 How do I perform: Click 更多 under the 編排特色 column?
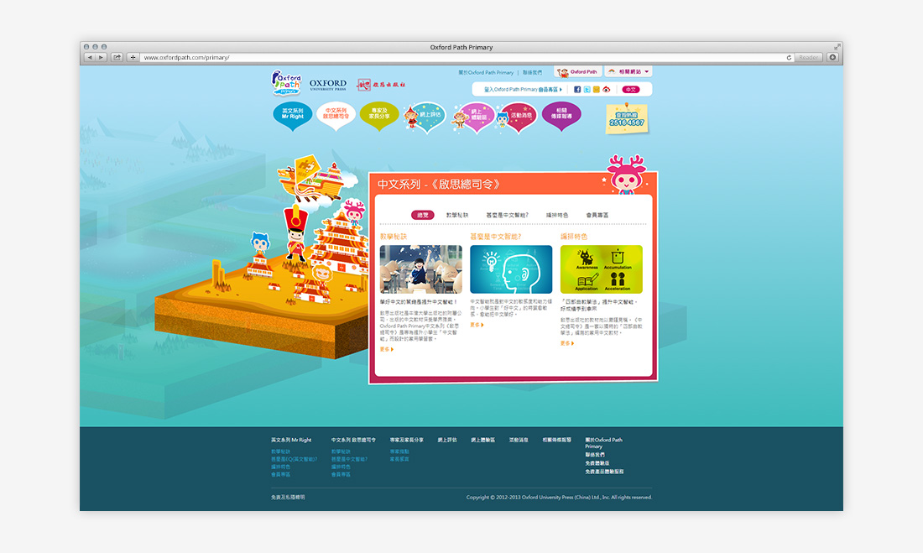click(x=566, y=343)
